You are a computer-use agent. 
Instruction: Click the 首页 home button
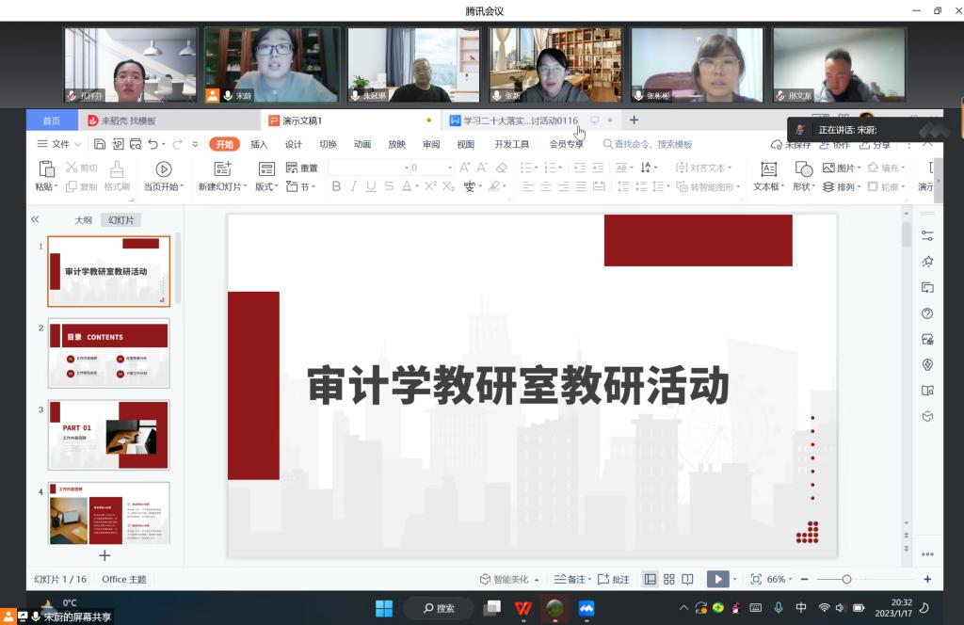click(x=52, y=120)
